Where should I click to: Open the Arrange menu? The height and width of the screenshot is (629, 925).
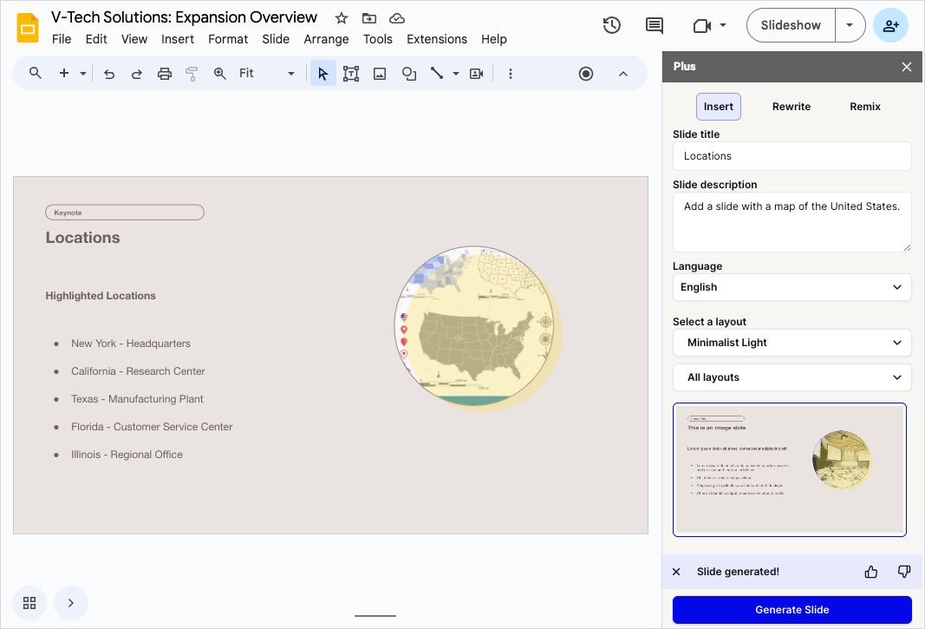point(326,39)
